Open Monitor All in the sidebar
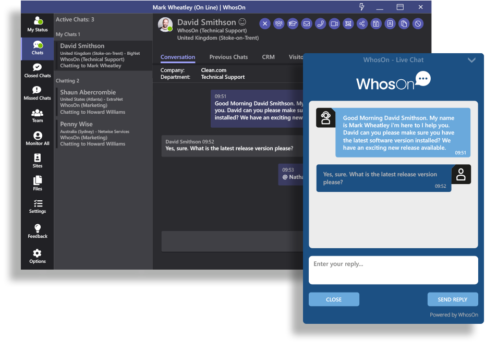 [x=38, y=138]
